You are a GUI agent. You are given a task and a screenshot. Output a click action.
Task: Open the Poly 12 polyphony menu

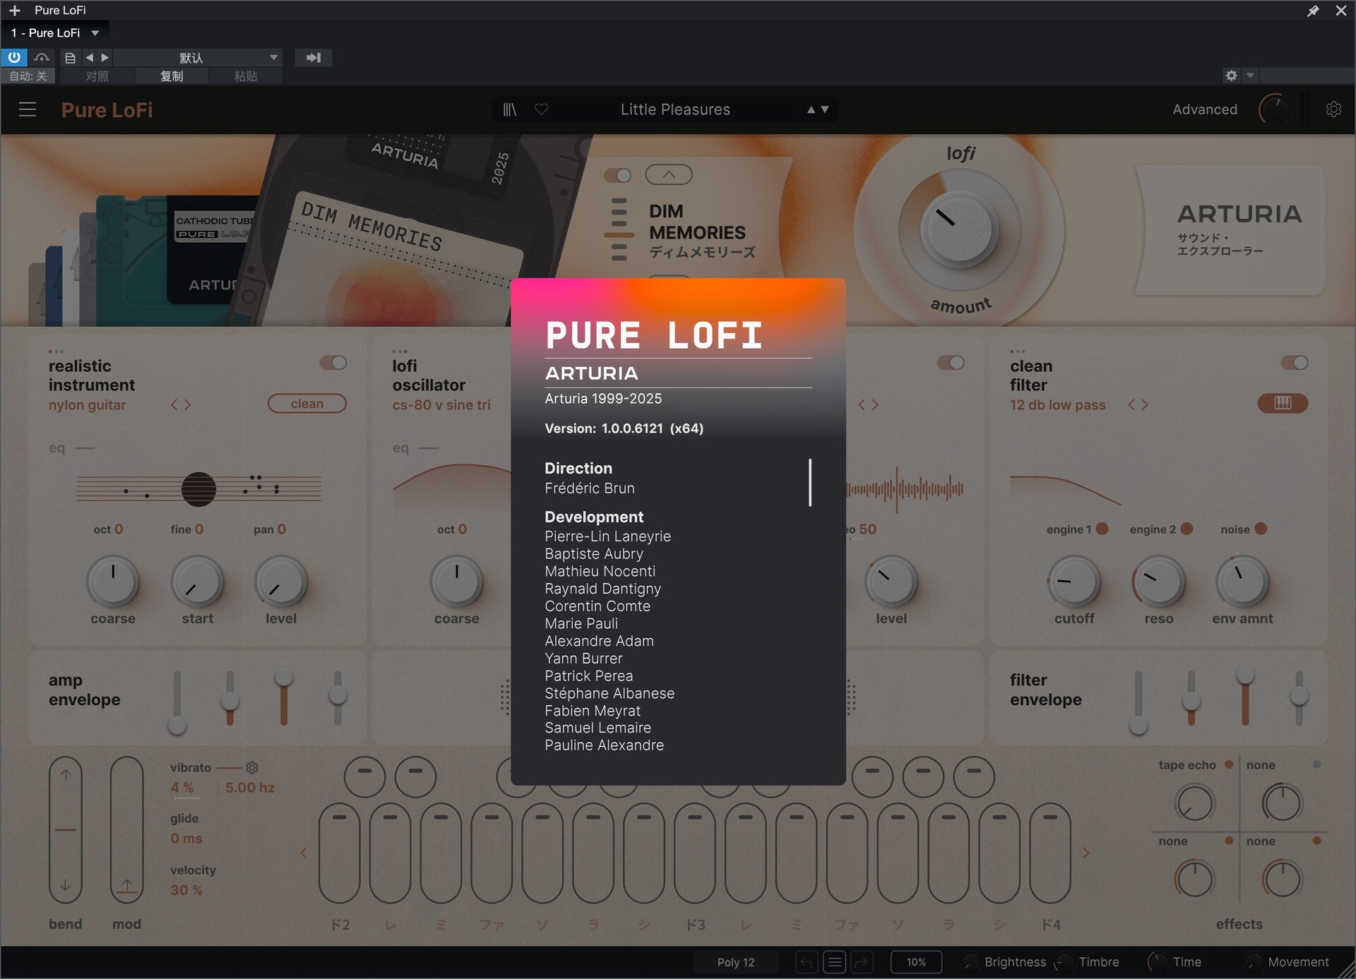tap(736, 962)
